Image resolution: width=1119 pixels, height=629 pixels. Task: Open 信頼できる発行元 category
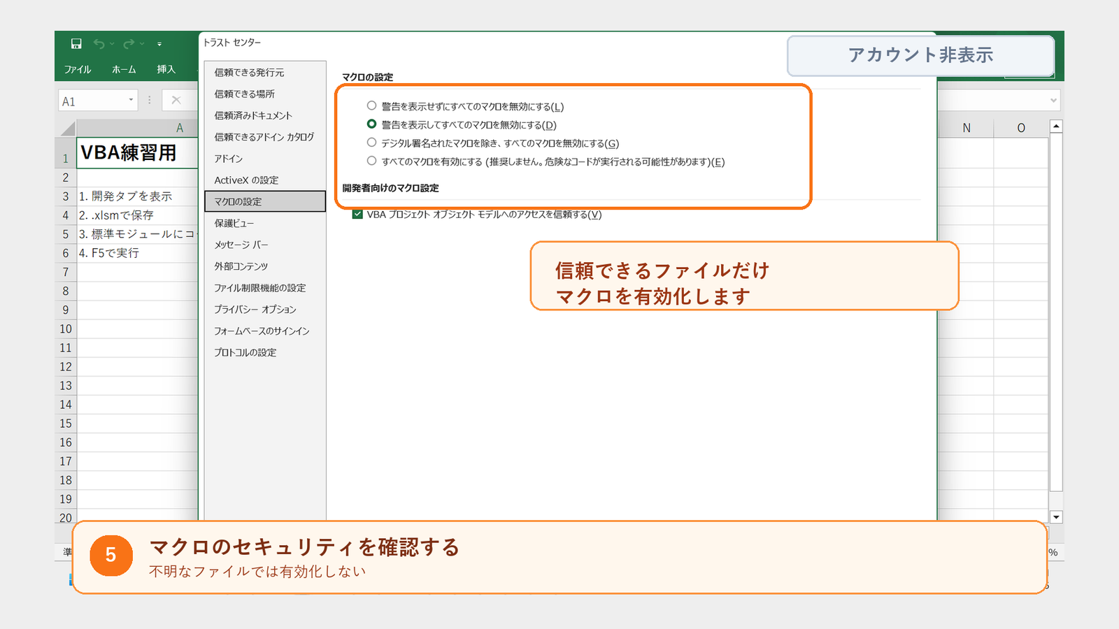[x=265, y=72]
